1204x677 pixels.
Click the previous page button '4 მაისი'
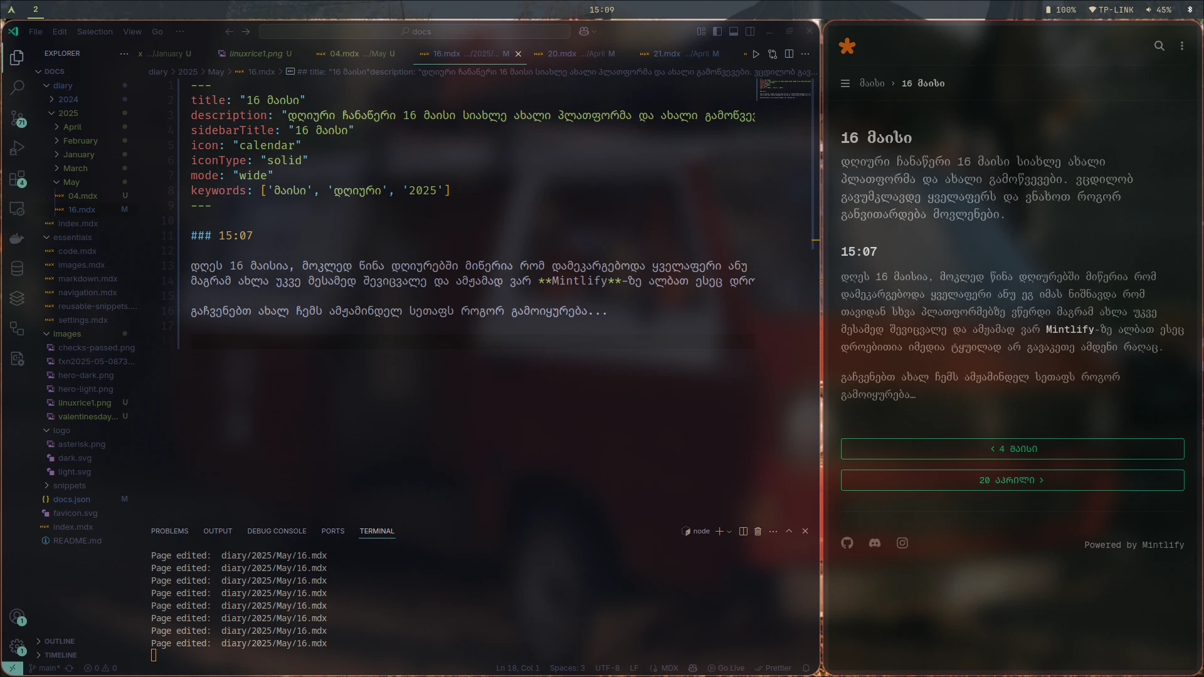(1012, 449)
